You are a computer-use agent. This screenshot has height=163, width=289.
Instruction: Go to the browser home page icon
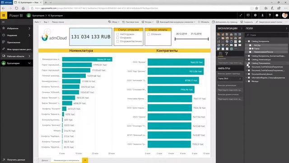23,8
